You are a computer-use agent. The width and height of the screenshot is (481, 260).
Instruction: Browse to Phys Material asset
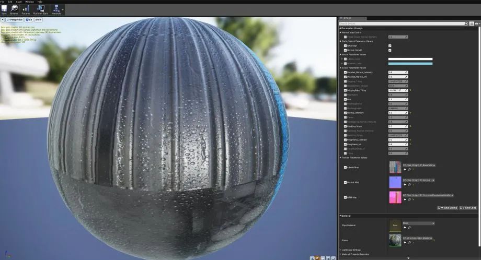coord(409,228)
